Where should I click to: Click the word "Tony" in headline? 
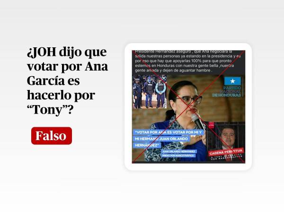tap(47, 110)
